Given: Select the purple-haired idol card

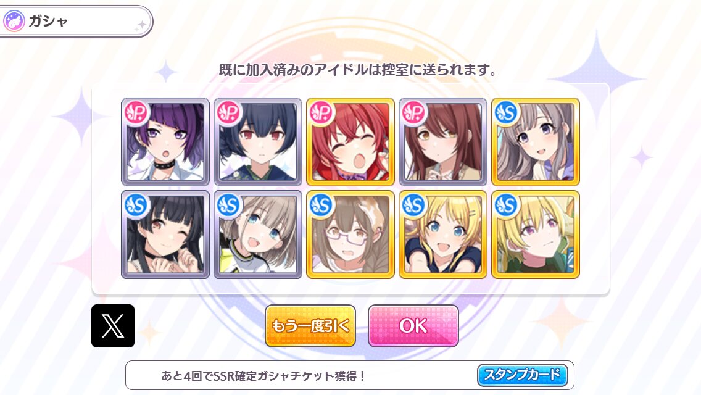Looking at the screenshot, I should [x=165, y=142].
